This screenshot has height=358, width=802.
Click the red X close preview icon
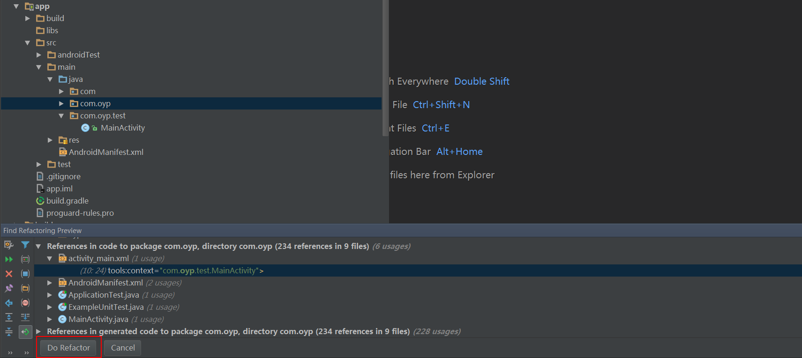tap(8, 274)
